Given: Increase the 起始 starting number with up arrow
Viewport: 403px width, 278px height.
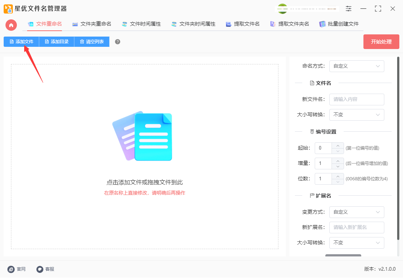Looking at the screenshot, I should click(337, 146).
